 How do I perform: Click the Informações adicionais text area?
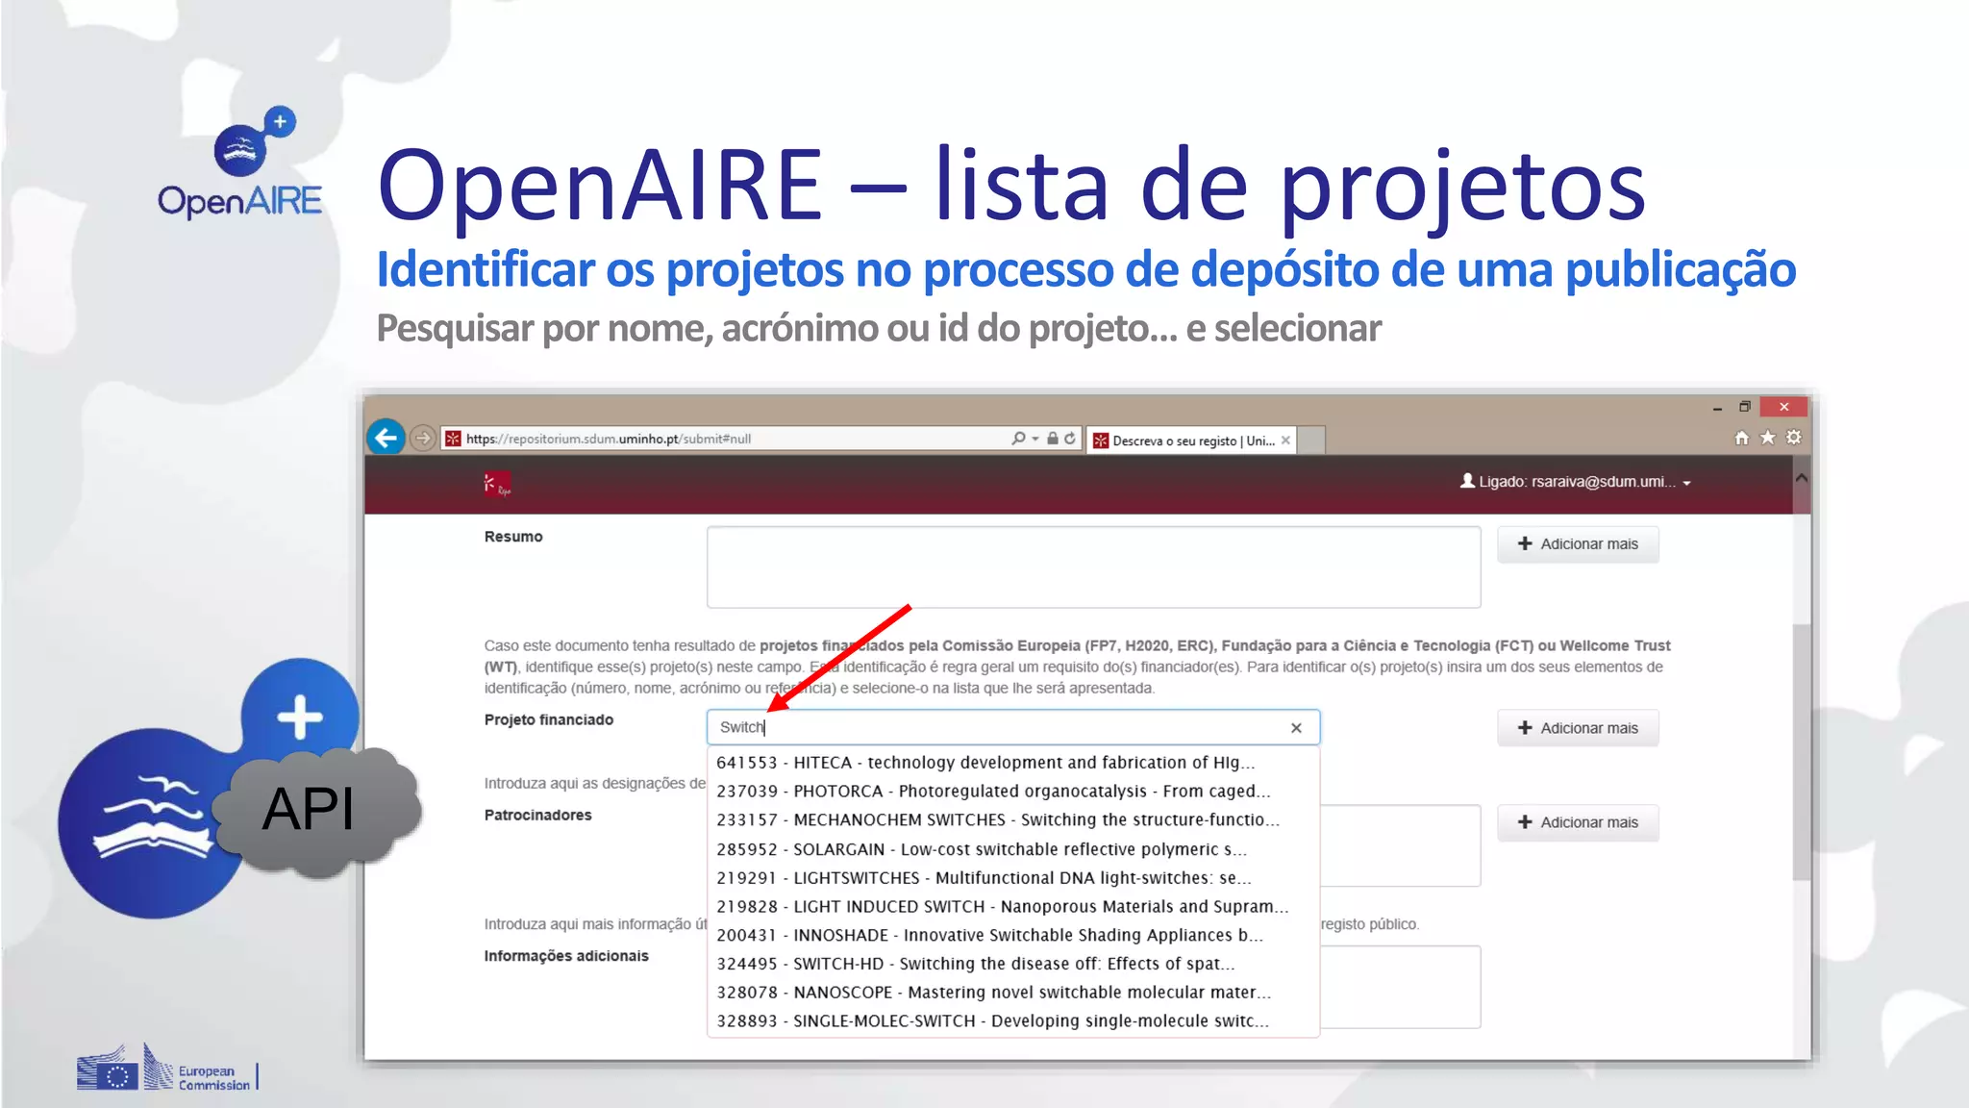[1399, 987]
